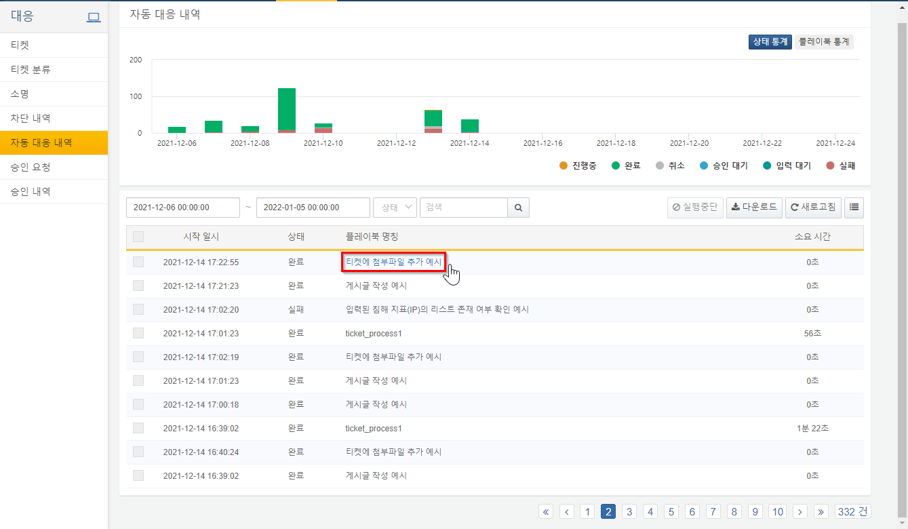Click the 플레이북 명칭 column header
The width and height of the screenshot is (908, 529).
click(x=372, y=237)
